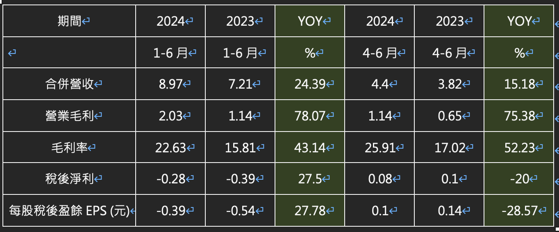Select the 15.18 YOY cell
Image resolution: width=559 pixels, height=232 pixels.
(519, 84)
